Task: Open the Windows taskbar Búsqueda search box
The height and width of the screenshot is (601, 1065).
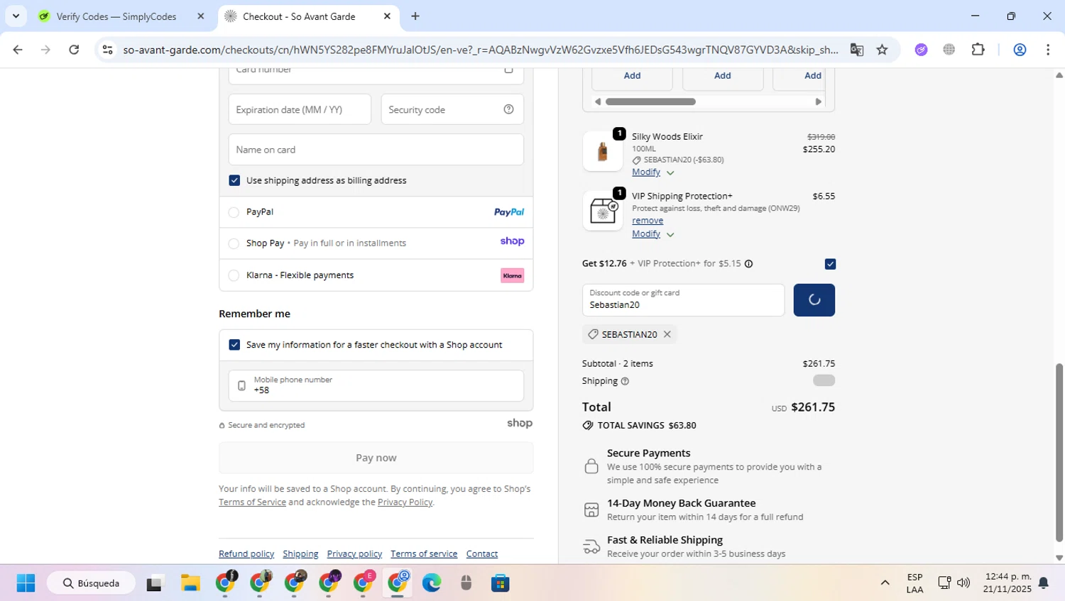Action: click(x=91, y=583)
